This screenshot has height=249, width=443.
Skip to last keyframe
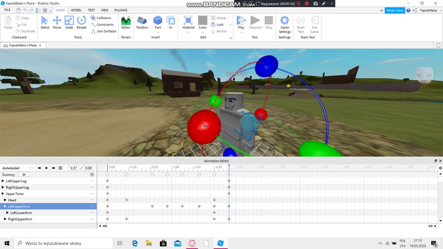click(x=53, y=168)
